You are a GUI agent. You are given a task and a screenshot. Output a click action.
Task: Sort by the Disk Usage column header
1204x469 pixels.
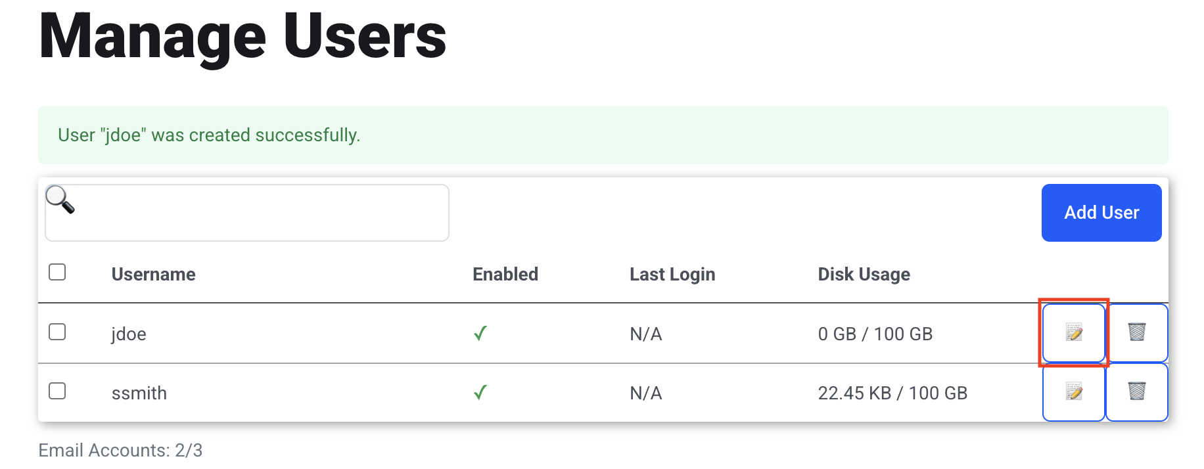click(864, 275)
